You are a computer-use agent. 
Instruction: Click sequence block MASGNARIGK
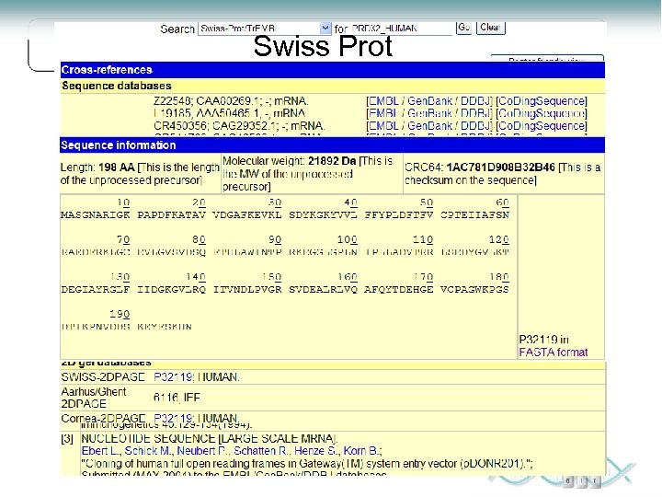tap(96, 214)
